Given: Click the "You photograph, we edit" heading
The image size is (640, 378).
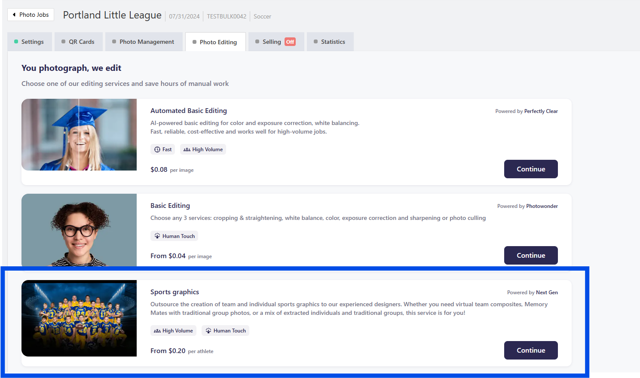Looking at the screenshot, I should click(x=71, y=68).
